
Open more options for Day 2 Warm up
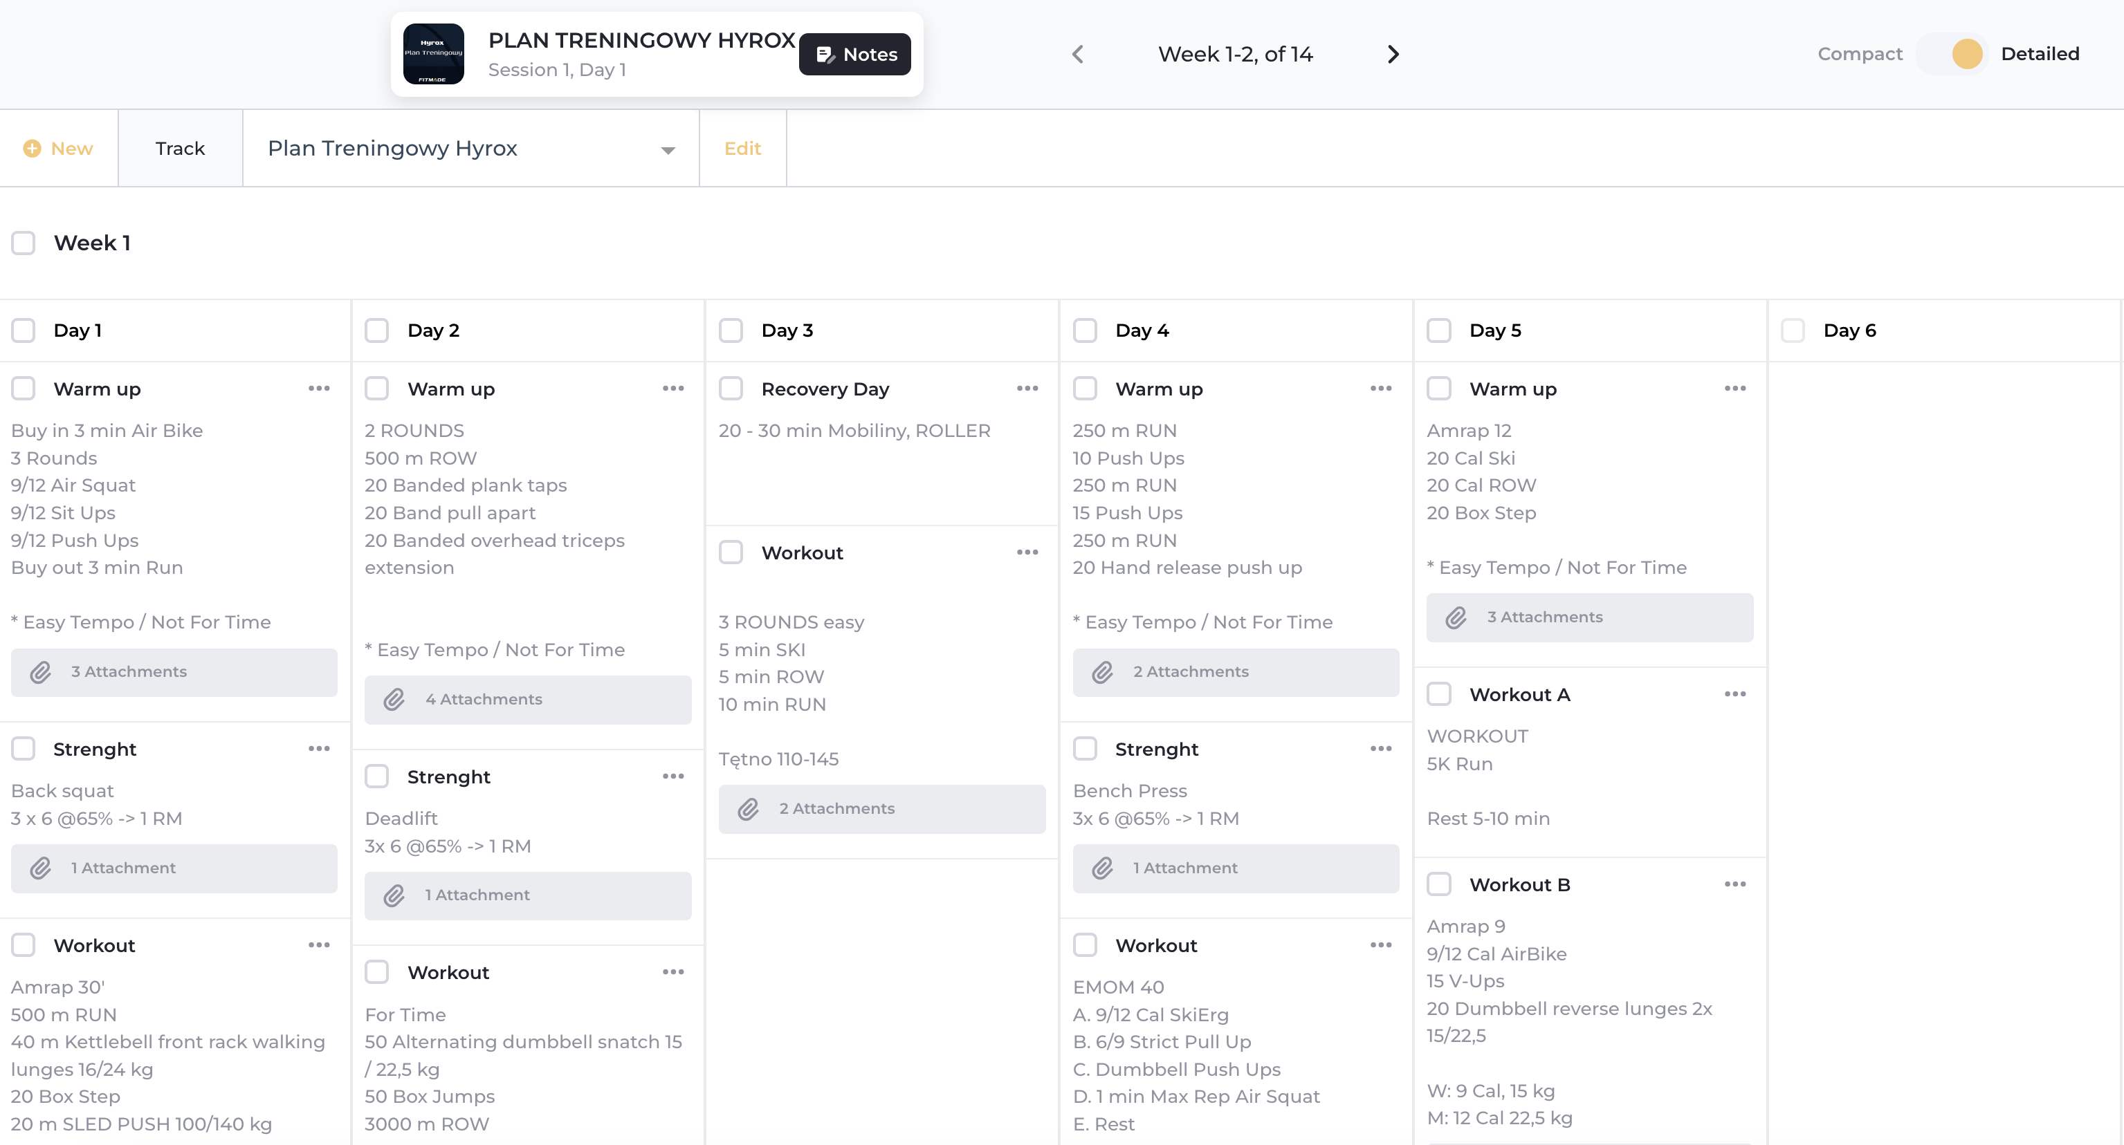(672, 389)
